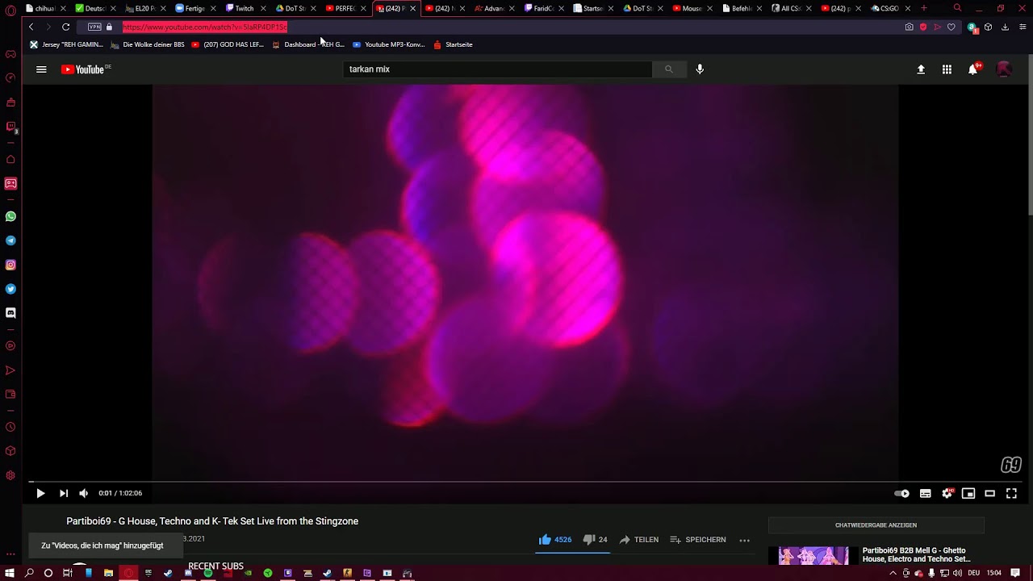Skip to the next video
This screenshot has height=581, width=1033.
point(63,493)
